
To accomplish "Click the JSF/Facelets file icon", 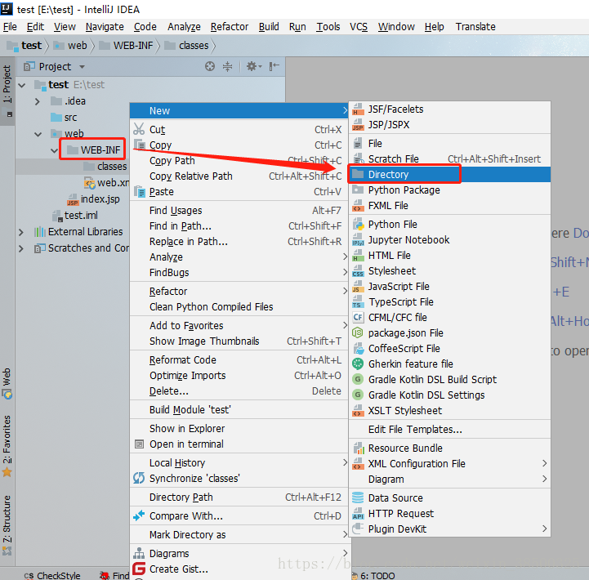I will (x=358, y=109).
